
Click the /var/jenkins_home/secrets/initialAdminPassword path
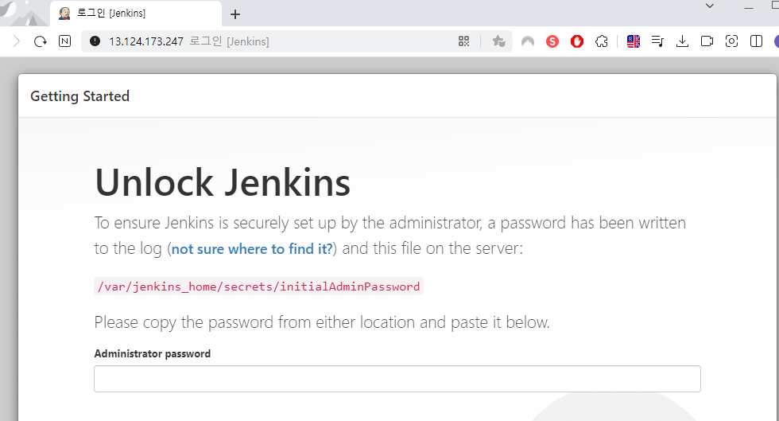(258, 287)
